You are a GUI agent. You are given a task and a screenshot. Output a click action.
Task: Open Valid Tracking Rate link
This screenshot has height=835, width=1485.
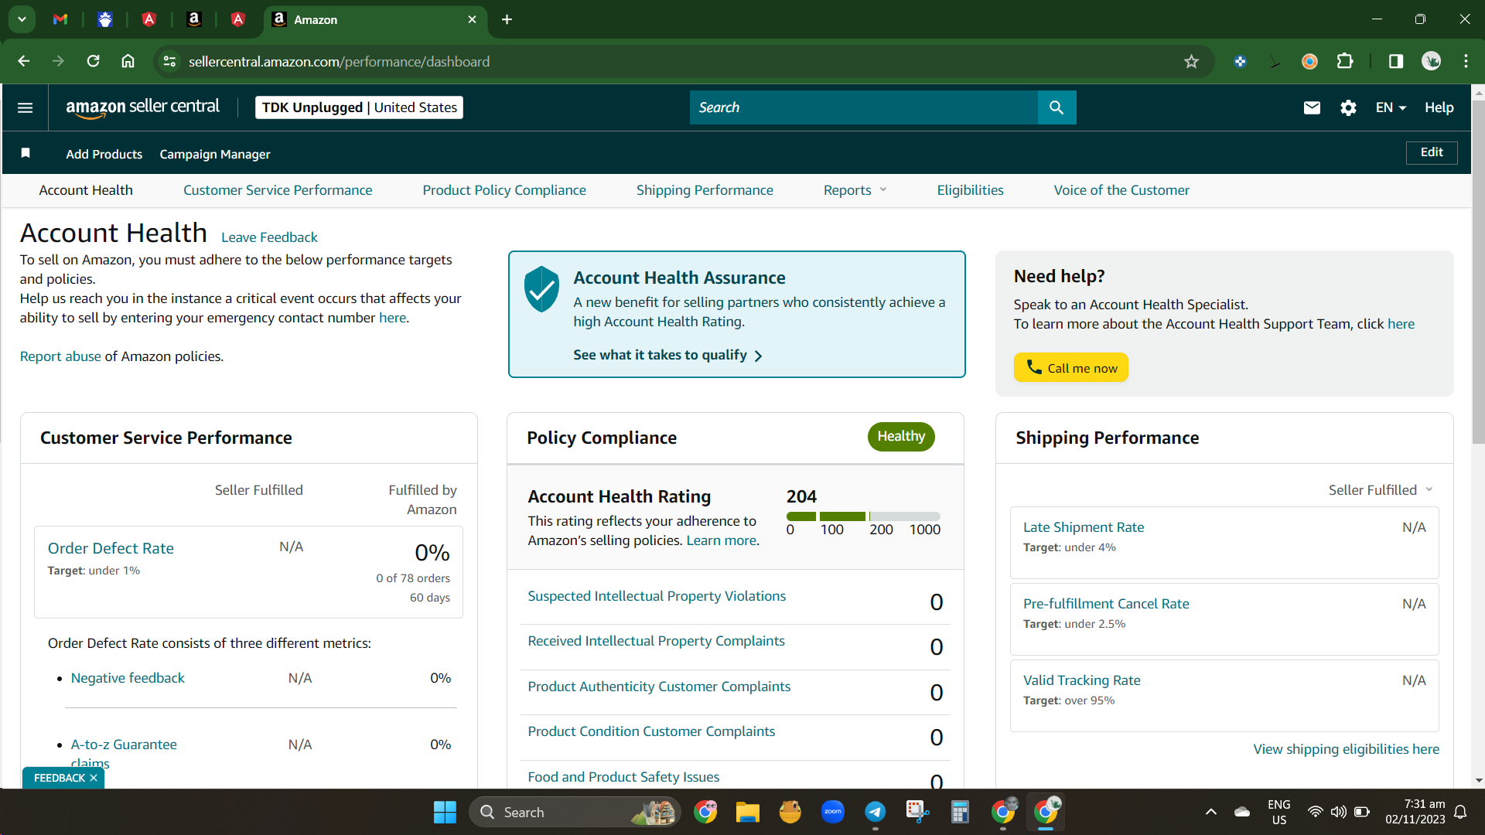click(1081, 680)
